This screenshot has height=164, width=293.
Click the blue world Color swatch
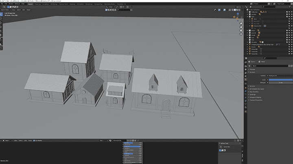pos(281,80)
